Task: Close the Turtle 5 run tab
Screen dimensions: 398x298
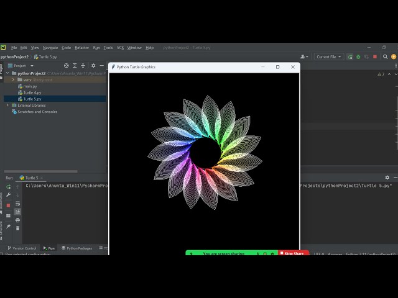Action: coord(42,178)
